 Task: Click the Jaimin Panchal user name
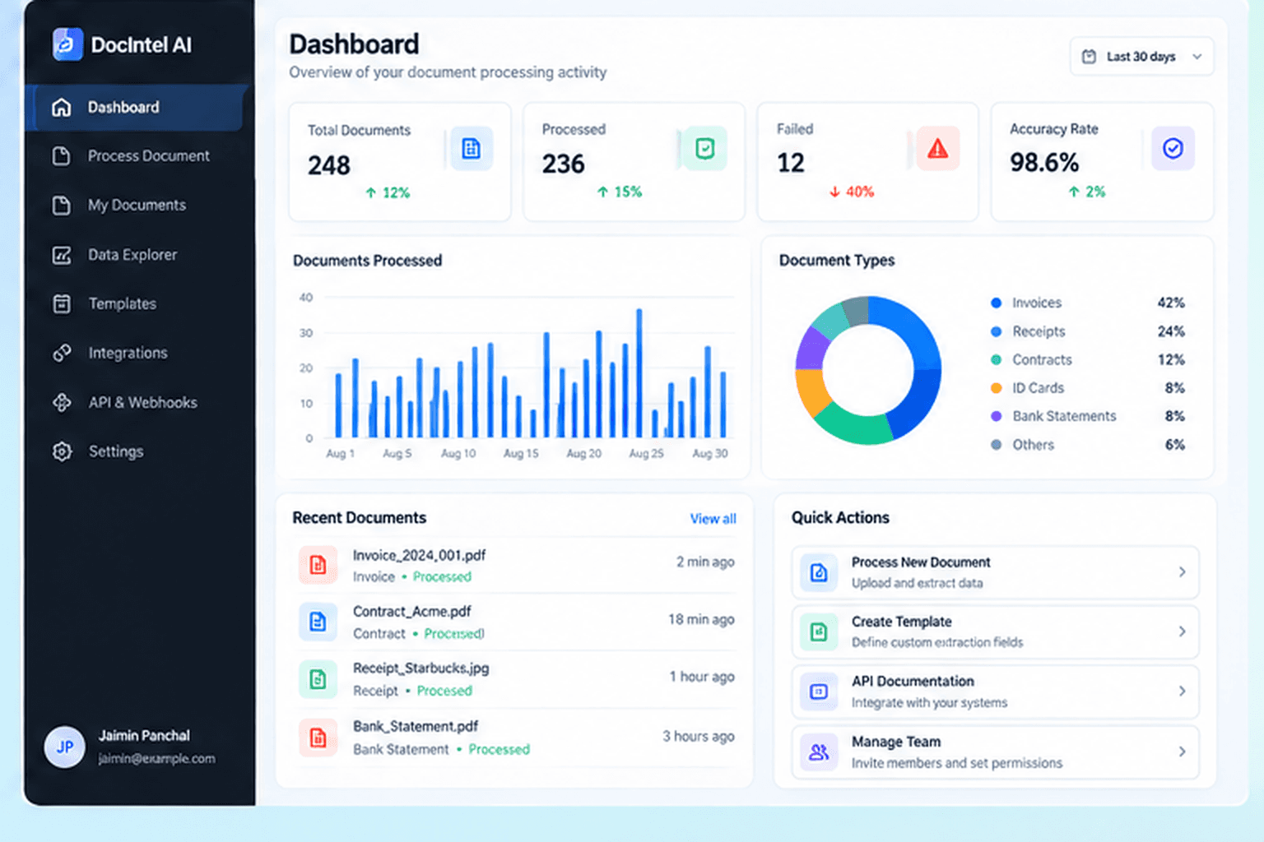pyautogui.click(x=144, y=736)
